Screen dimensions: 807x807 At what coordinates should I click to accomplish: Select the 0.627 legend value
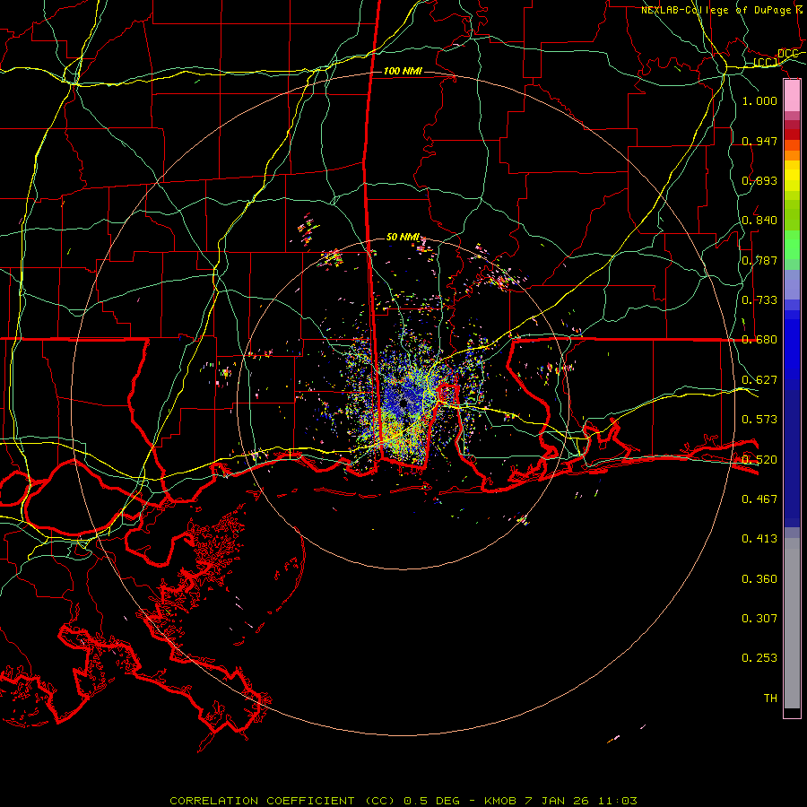pyautogui.click(x=759, y=380)
